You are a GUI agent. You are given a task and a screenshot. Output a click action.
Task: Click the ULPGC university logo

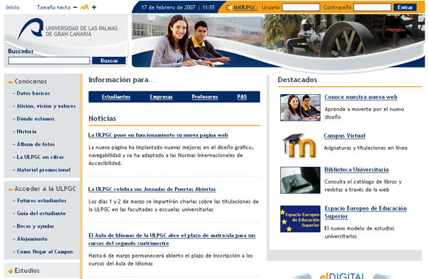click(68, 29)
